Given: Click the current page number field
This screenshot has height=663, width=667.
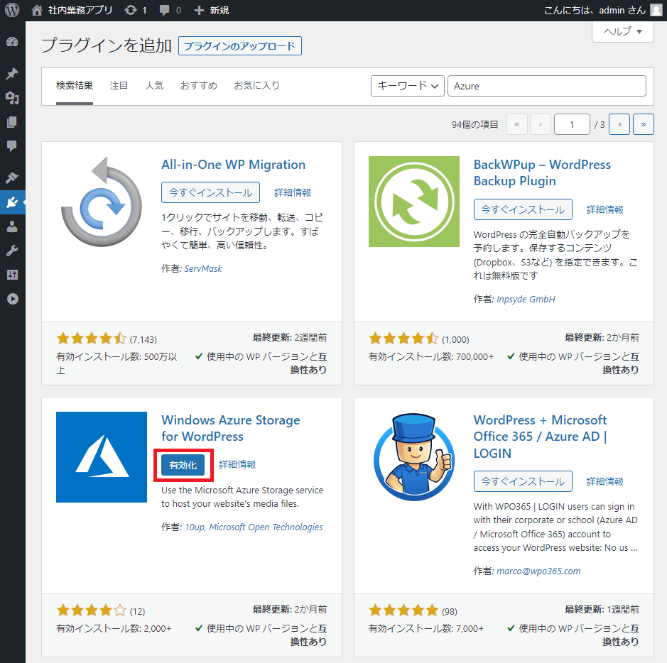Looking at the screenshot, I should pos(572,124).
